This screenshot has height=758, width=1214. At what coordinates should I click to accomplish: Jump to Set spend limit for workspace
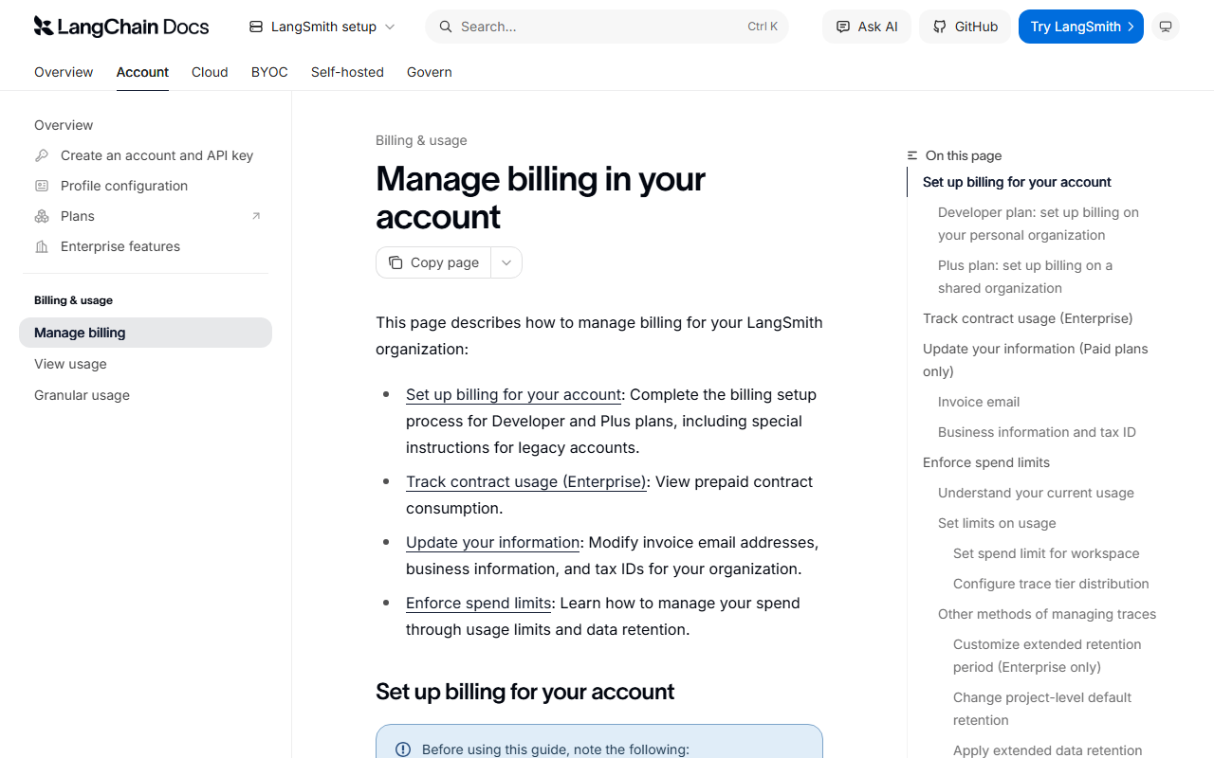pyautogui.click(x=1046, y=553)
